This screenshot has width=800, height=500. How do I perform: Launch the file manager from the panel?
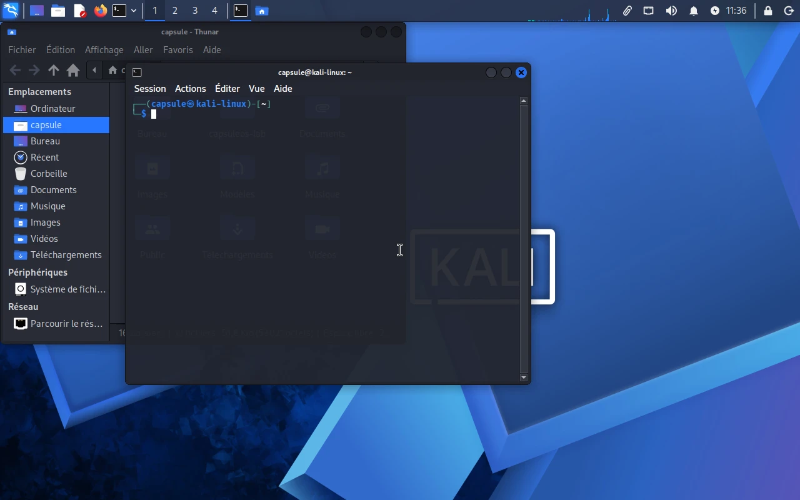[x=58, y=11]
